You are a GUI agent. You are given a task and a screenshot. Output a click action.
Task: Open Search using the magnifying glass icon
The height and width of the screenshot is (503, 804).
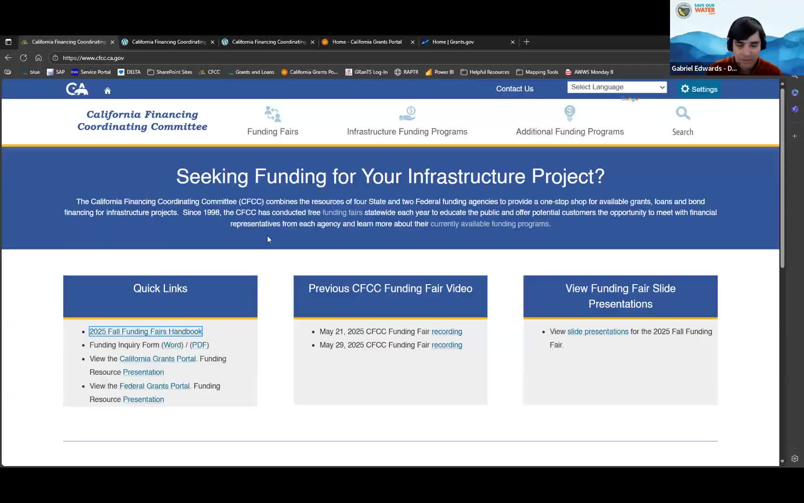[682, 113]
